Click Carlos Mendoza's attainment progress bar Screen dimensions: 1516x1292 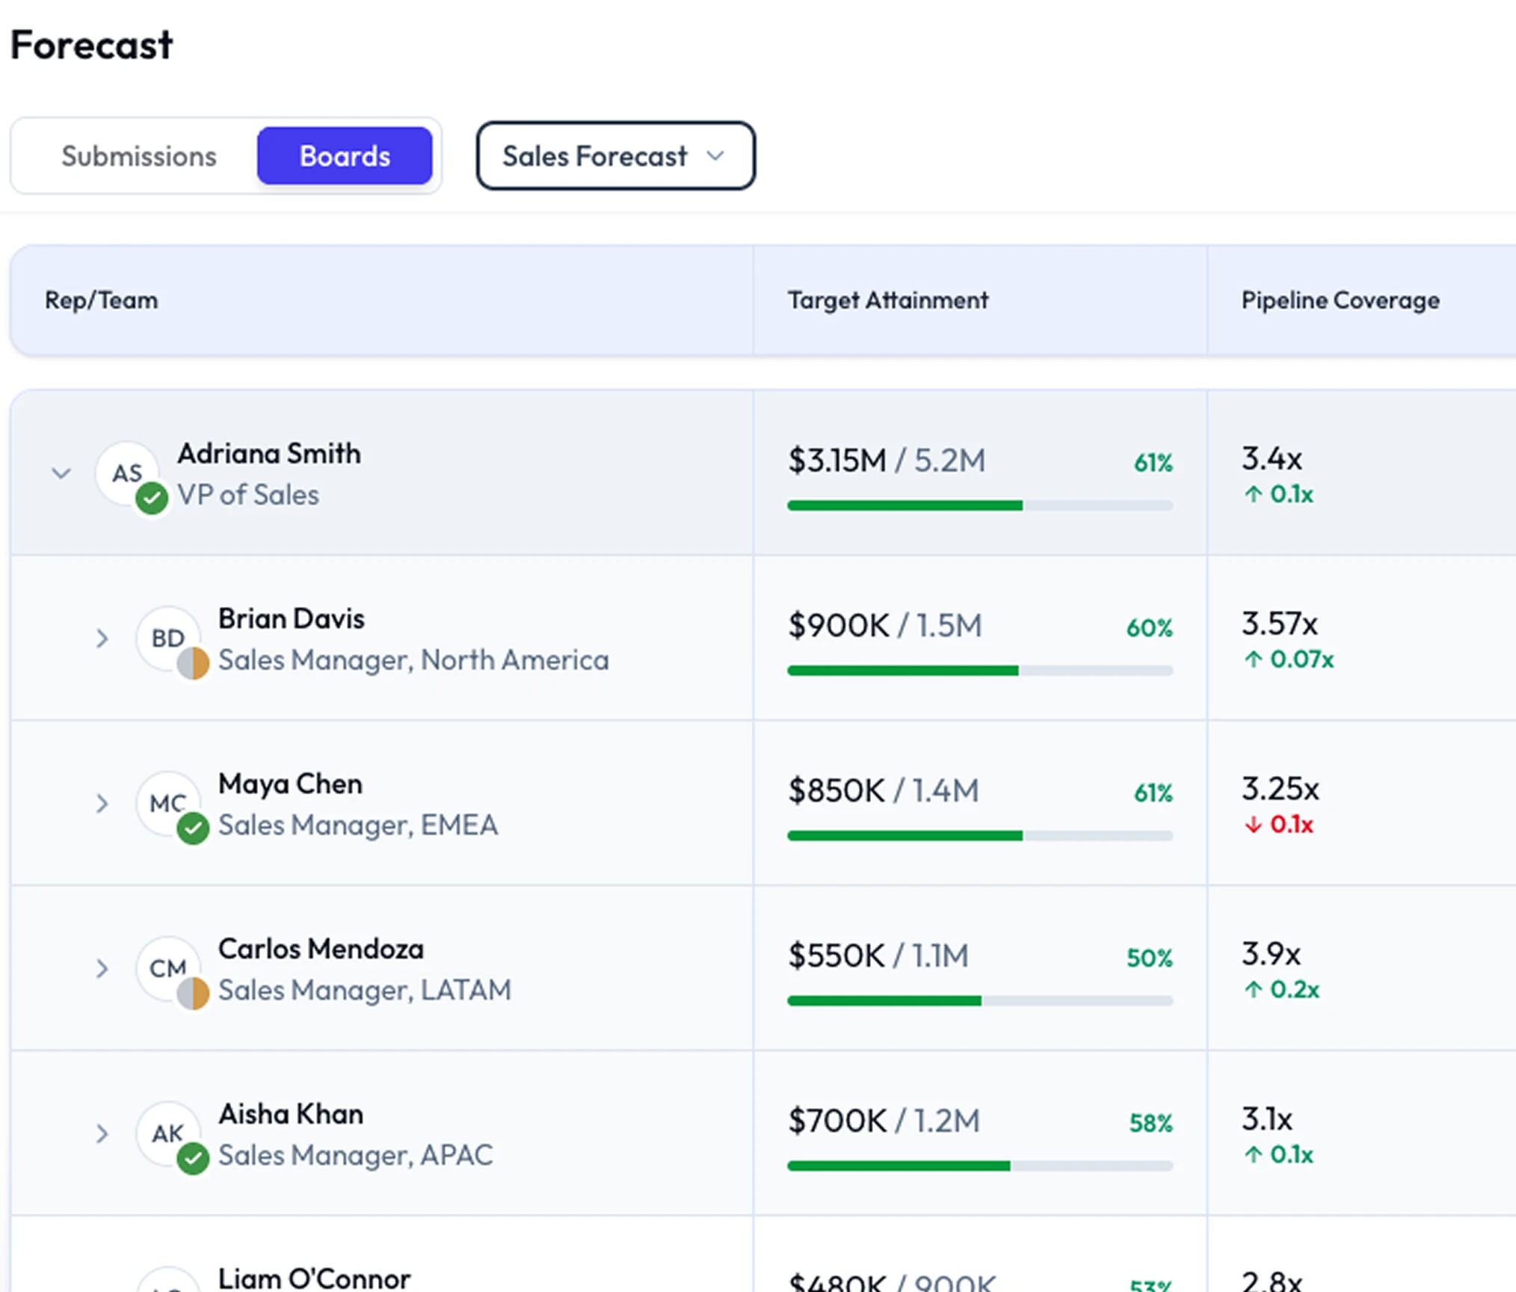pos(980,1001)
